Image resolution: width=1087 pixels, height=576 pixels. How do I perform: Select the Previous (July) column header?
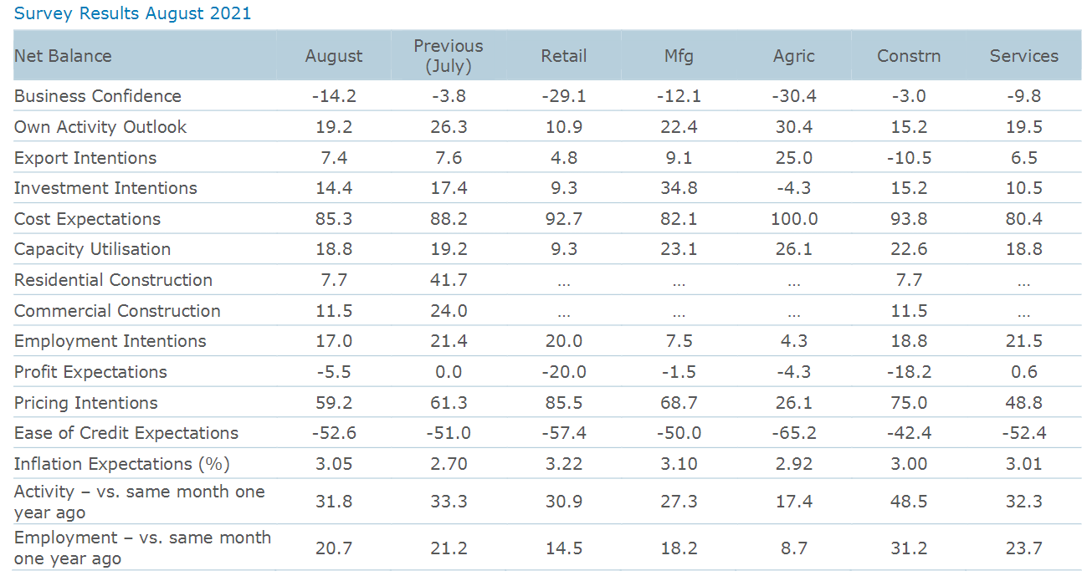tap(449, 55)
